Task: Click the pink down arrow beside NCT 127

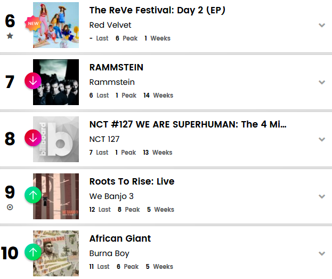Action: 33,139
